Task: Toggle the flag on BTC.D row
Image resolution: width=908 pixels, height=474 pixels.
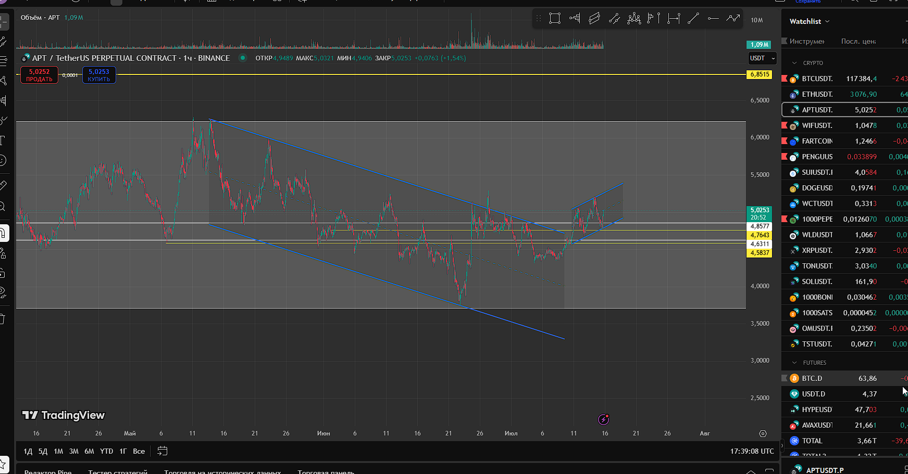Action: tap(785, 378)
